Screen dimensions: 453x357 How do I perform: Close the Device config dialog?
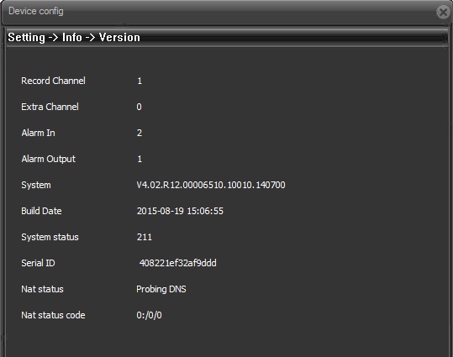click(x=443, y=12)
